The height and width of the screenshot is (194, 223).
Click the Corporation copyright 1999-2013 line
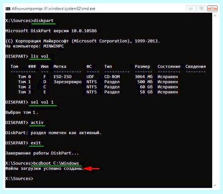point(83,41)
